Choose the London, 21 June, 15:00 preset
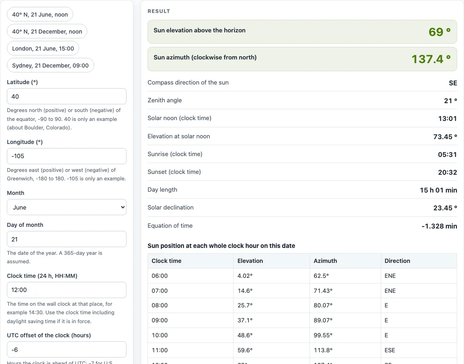The height and width of the screenshot is (364, 464). (x=43, y=48)
